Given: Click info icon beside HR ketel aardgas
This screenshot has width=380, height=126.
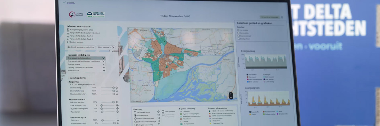Looking at the screenshot, I should tap(117, 102).
